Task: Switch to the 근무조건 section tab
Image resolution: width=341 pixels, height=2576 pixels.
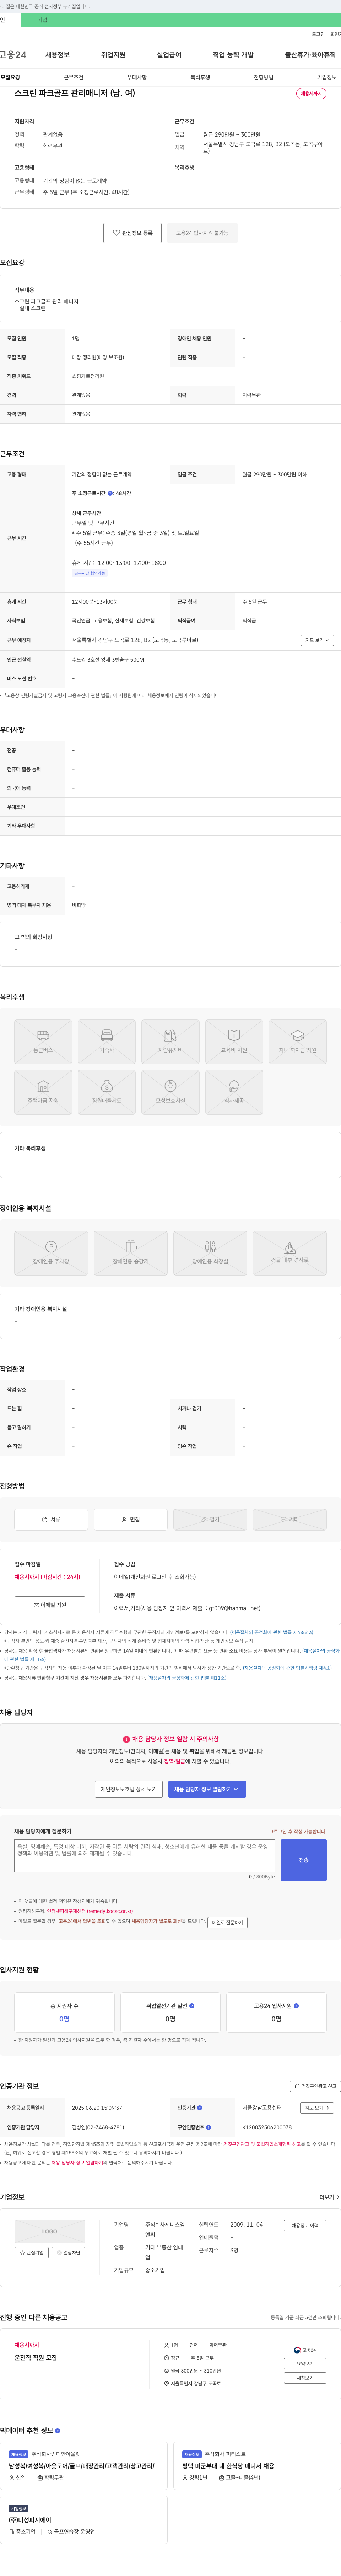Action: tap(74, 77)
